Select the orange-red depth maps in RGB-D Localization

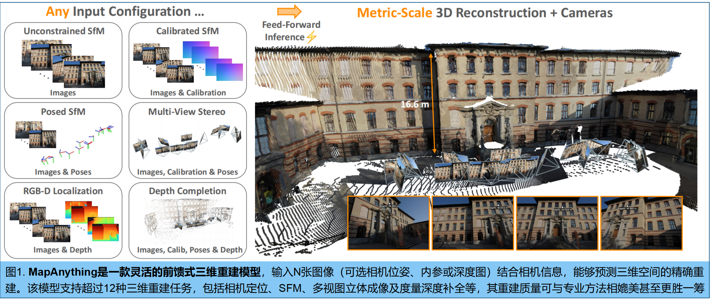click(x=92, y=221)
